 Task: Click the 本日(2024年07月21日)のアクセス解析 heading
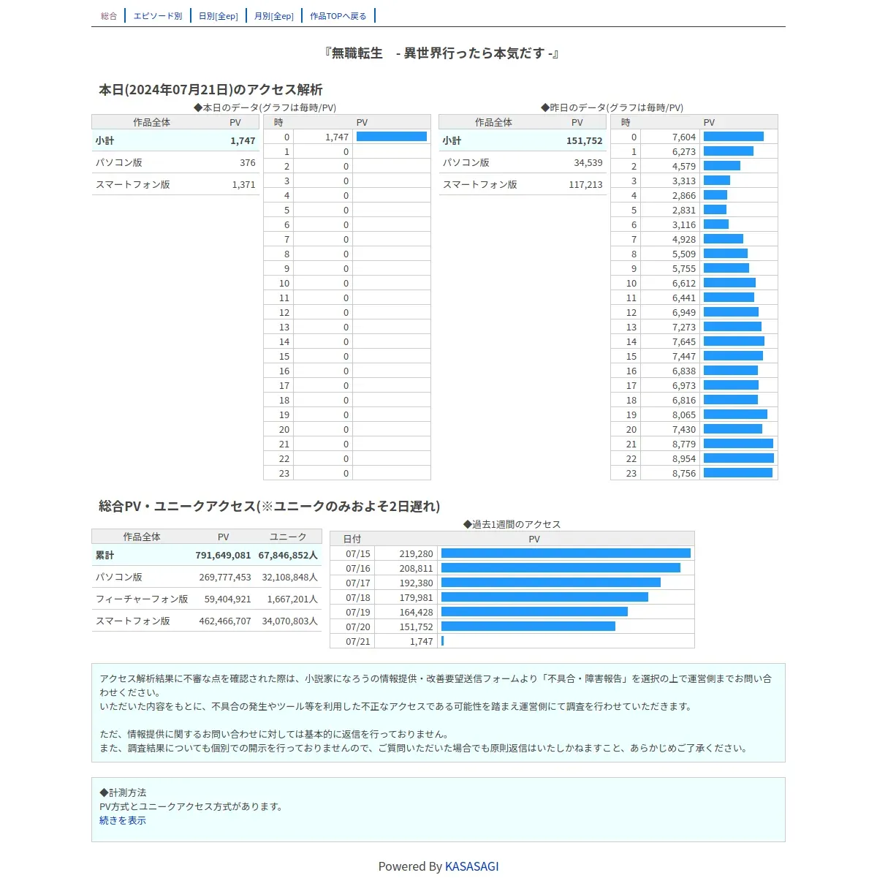coord(210,89)
